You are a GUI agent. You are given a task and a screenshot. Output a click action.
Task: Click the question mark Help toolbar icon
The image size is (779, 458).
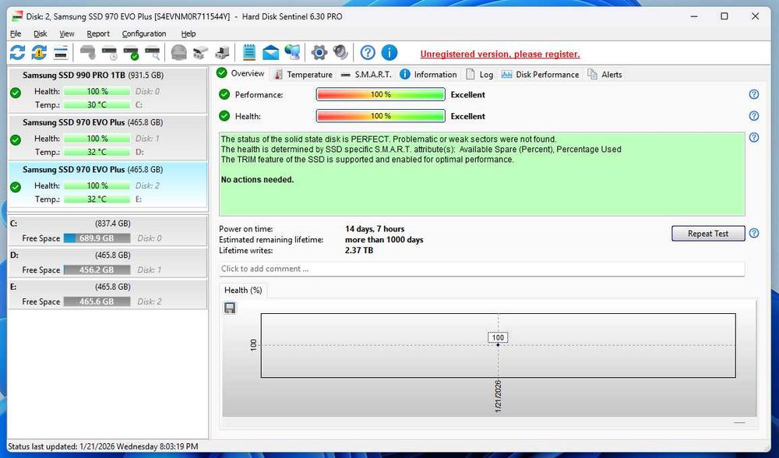[368, 53]
